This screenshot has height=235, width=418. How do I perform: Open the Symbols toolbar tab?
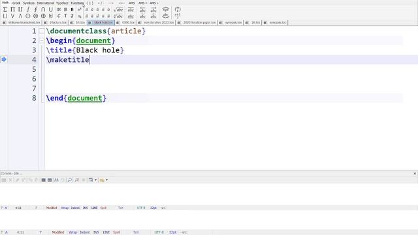tap(29, 3)
